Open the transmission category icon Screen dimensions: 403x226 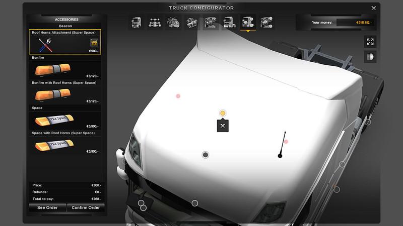coord(192,23)
